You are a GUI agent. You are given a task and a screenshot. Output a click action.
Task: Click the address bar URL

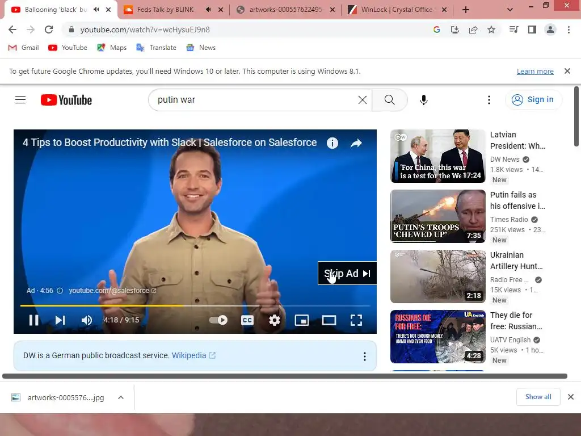pyautogui.click(x=145, y=30)
